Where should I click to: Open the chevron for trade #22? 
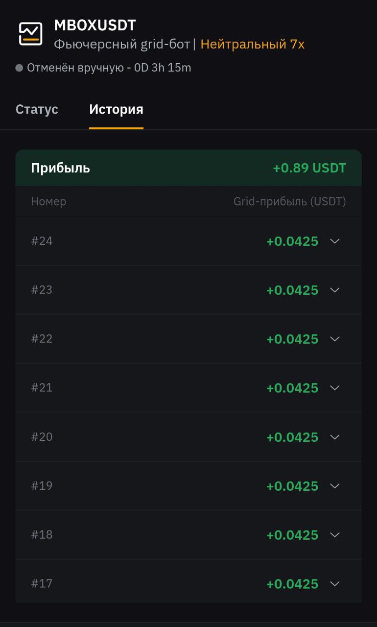click(335, 339)
